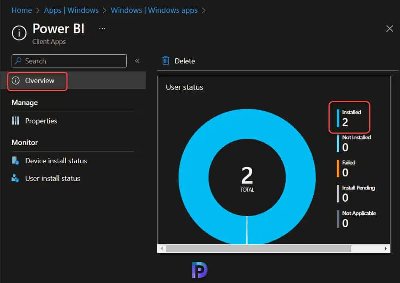
Task: Click the search magnifier icon
Action: [18, 61]
